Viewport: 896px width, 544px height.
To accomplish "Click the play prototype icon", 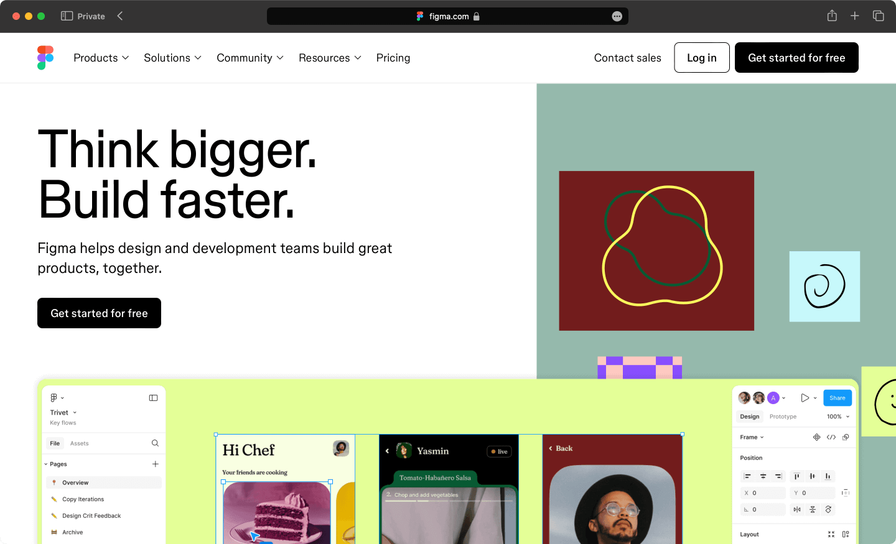I will tap(805, 398).
